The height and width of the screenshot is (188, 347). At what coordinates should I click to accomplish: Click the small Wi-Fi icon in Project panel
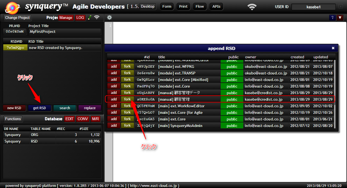click(97, 18)
